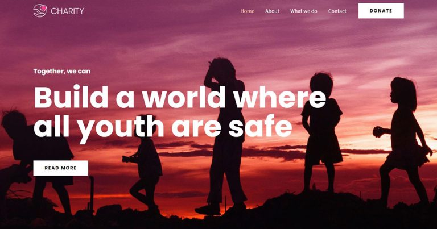Click the rocky hill silhouette beneath right children

point(335,210)
